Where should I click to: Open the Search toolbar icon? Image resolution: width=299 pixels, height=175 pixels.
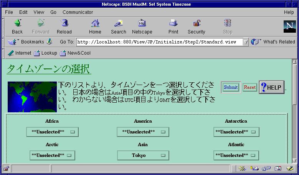119,23
